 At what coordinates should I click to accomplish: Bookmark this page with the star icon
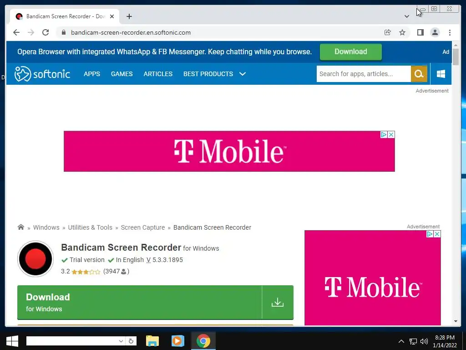coord(402,32)
